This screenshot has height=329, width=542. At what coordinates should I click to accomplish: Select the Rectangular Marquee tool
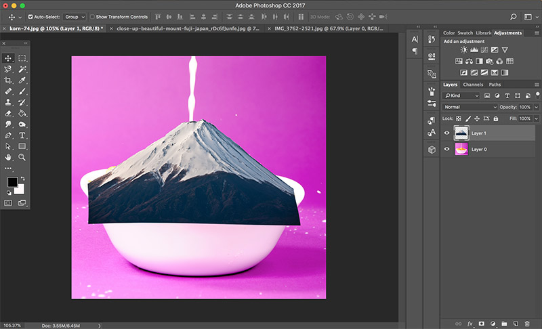pyautogui.click(x=22, y=58)
